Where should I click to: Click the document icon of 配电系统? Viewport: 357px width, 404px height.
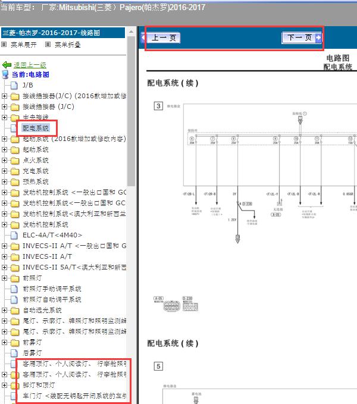tap(14, 128)
